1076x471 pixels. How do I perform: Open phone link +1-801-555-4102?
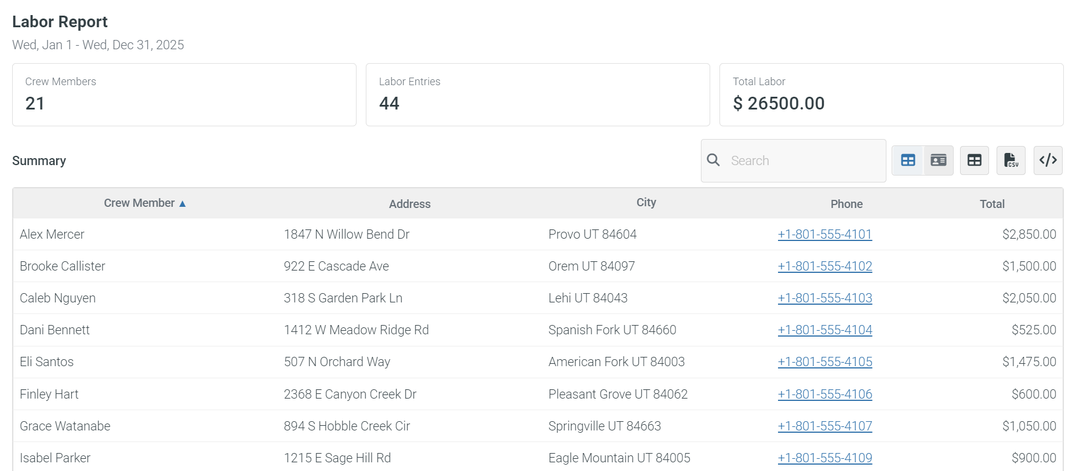pos(825,266)
